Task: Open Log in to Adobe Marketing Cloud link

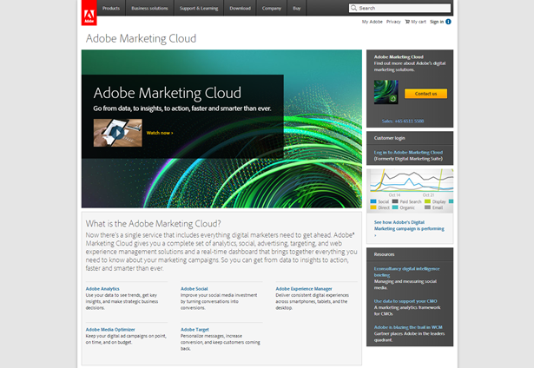Action: click(408, 153)
